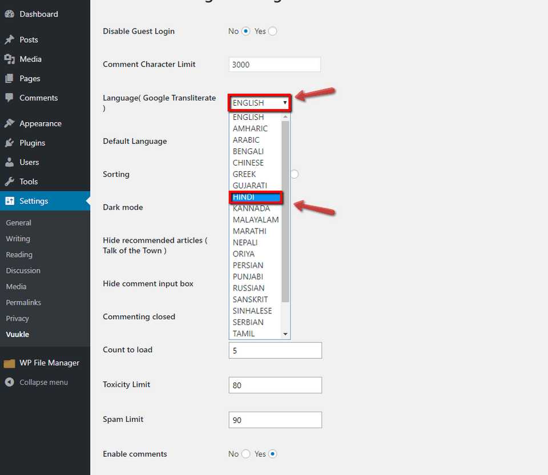548x475 pixels.
Task: Select No for Enable comments
Action: [247, 453]
